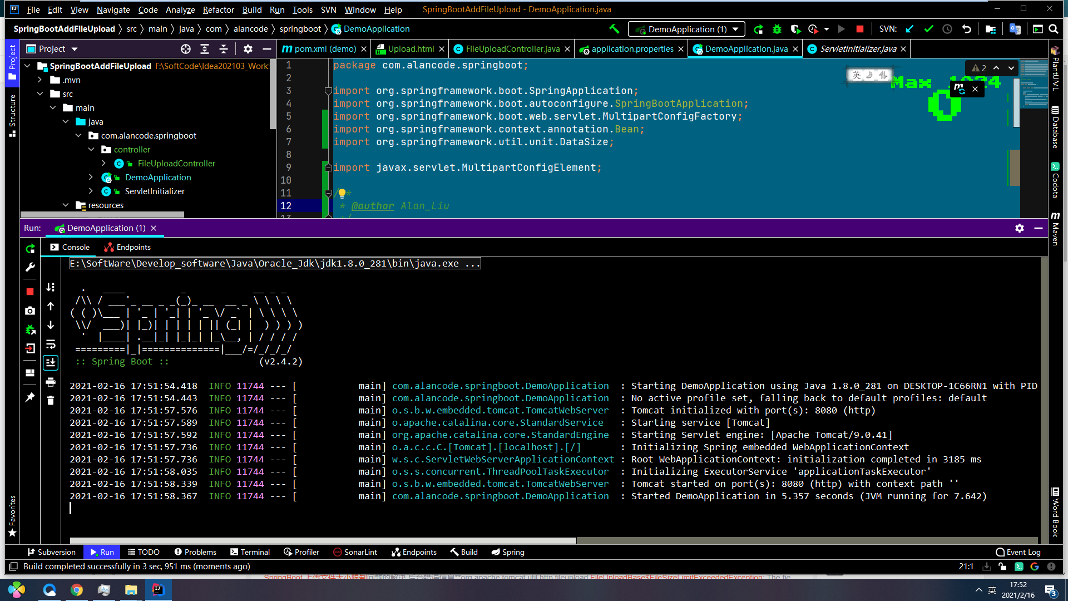Update project via SVN arrow icon
This screenshot has height=601, width=1068.
click(910, 29)
